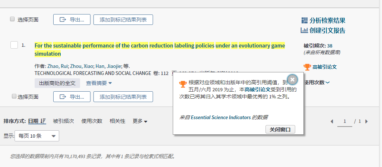Expand the 查看摘要 abstract dropdown

99,83
